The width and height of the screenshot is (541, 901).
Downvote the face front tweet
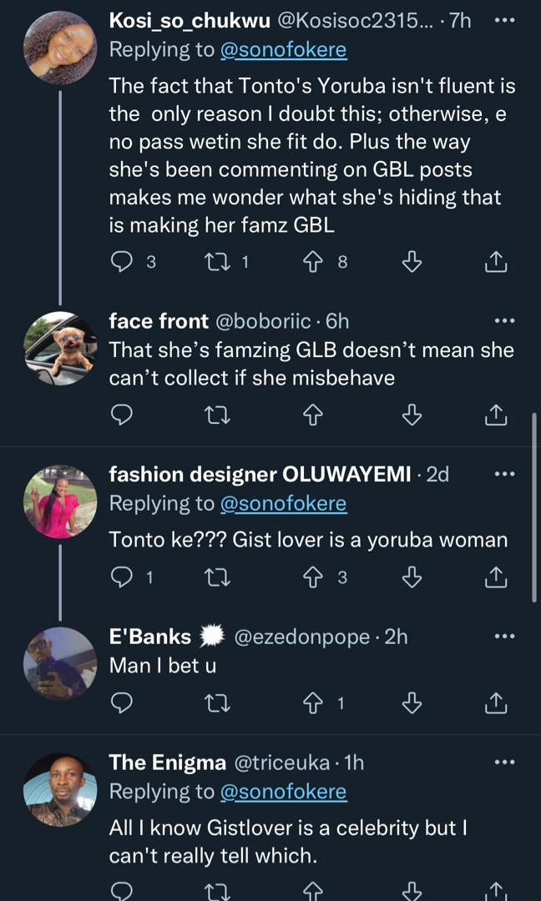coord(411,413)
